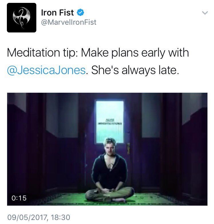Click the words 'Make plans early with'
Viewport: 214px width, 224px height.
click(x=135, y=53)
